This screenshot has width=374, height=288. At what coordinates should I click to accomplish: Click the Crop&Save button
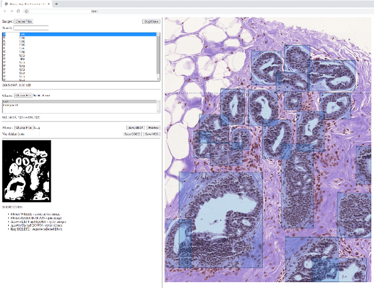[x=151, y=22]
